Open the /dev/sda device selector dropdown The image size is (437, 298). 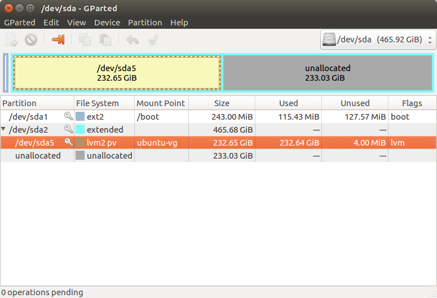click(378, 40)
